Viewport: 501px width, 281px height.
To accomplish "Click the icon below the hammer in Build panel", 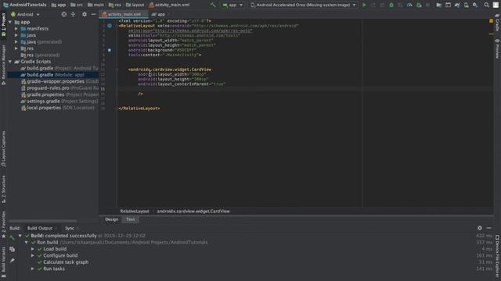I will (13, 249).
